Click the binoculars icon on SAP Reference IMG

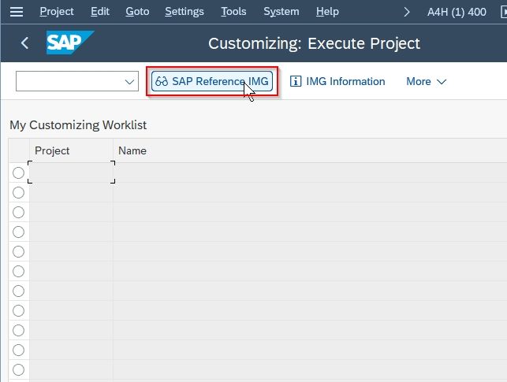click(162, 81)
